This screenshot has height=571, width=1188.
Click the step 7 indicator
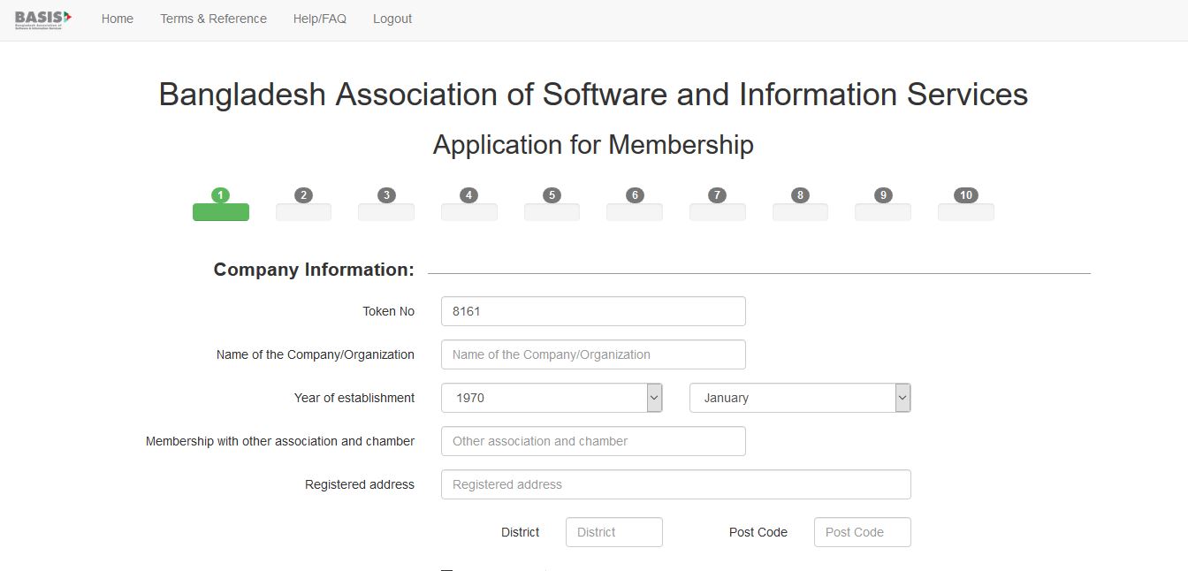(717, 195)
